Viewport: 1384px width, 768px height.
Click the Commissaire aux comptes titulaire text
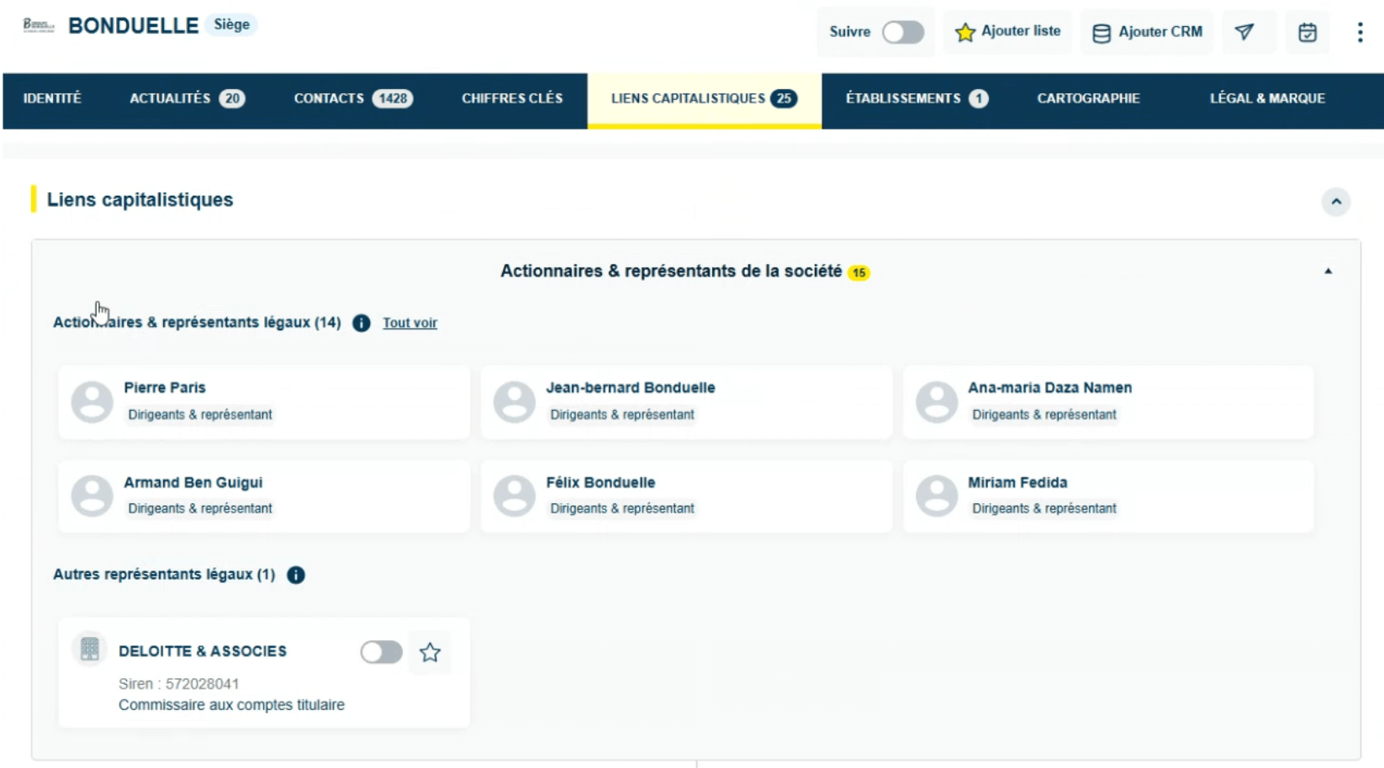point(231,705)
